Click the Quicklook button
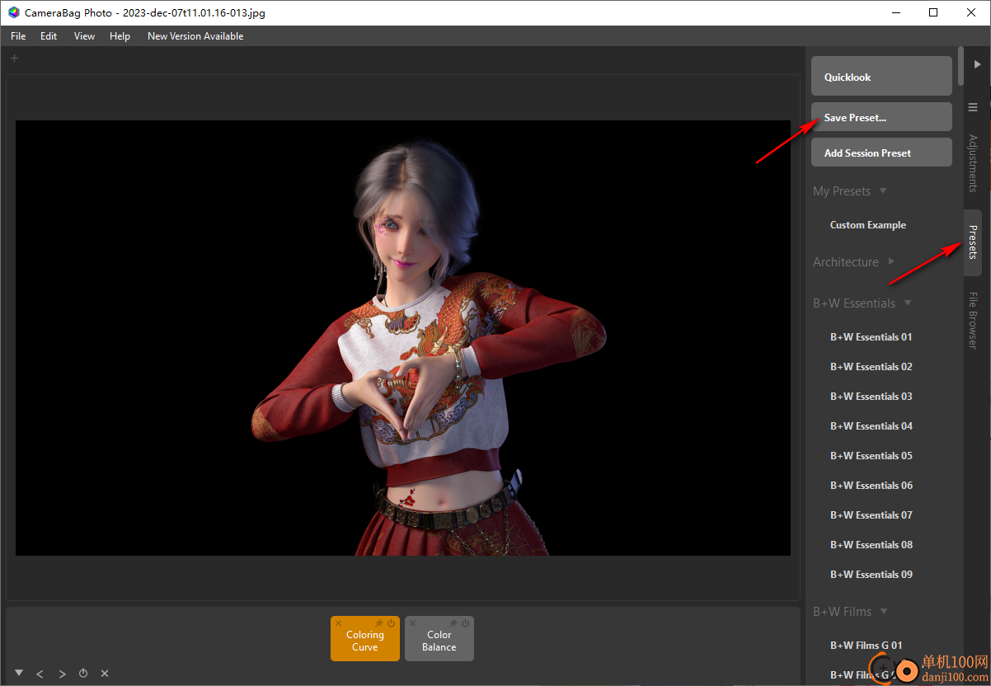The height and width of the screenshot is (686, 991). 881,77
